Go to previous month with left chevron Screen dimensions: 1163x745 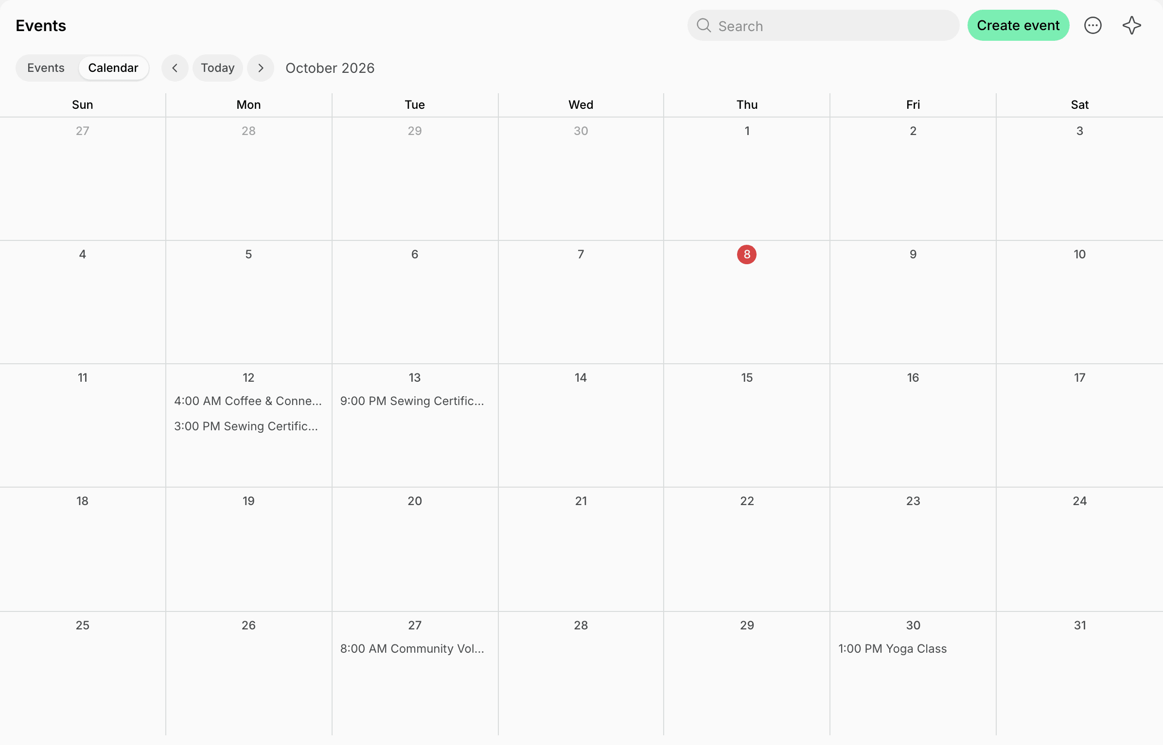[x=175, y=68]
